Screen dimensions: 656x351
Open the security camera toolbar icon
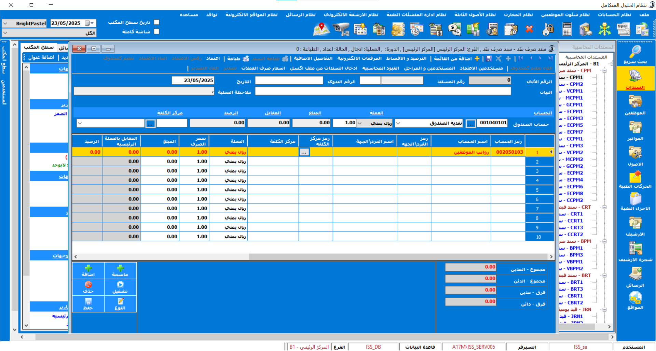pos(341,29)
